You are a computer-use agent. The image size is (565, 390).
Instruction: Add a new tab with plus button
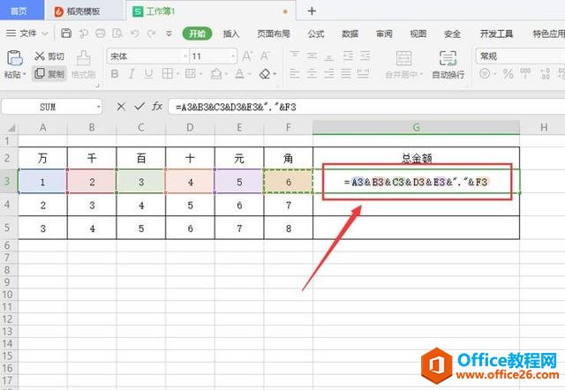point(312,11)
